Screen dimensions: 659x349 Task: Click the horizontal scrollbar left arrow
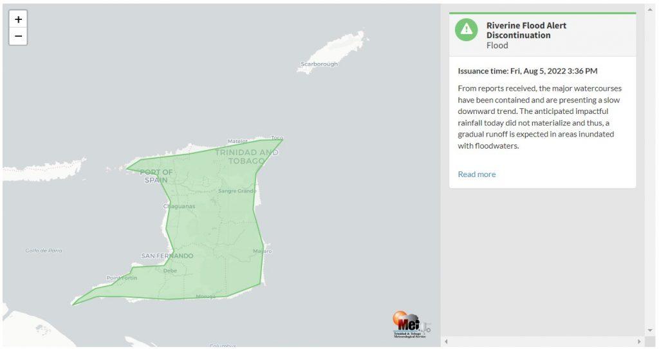[446, 341]
